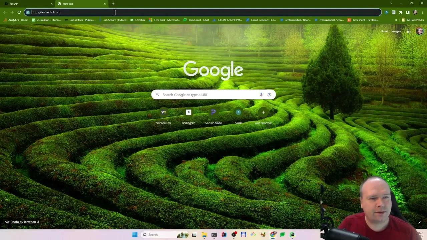This screenshot has width=427, height=240.
Task: Click the Windows Terminal taskbar icon
Action: coord(214,234)
